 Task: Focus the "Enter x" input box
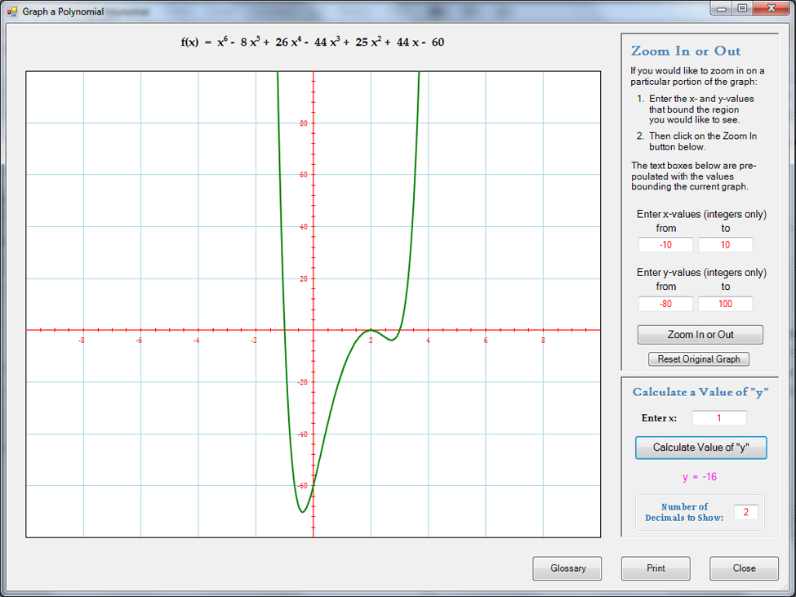click(718, 418)
